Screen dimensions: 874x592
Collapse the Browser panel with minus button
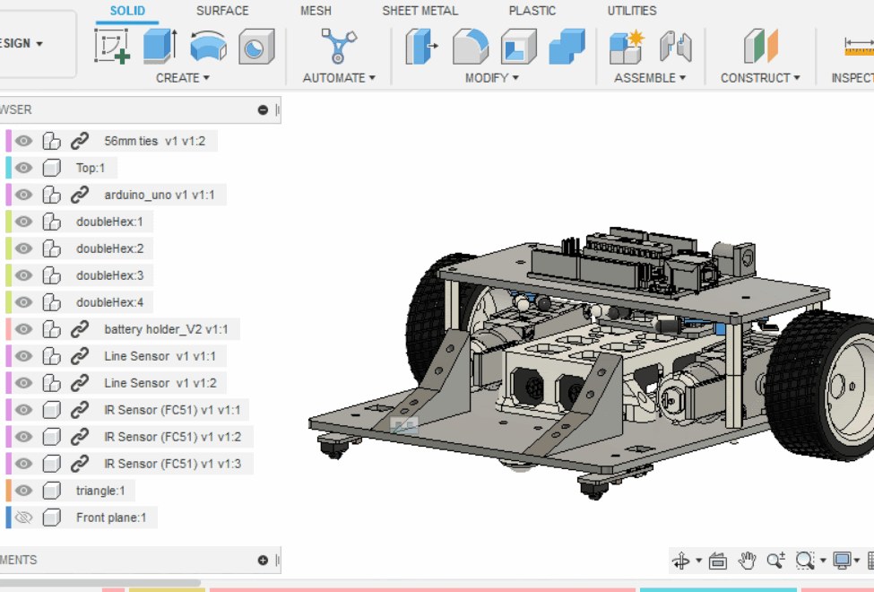[263, 109]
